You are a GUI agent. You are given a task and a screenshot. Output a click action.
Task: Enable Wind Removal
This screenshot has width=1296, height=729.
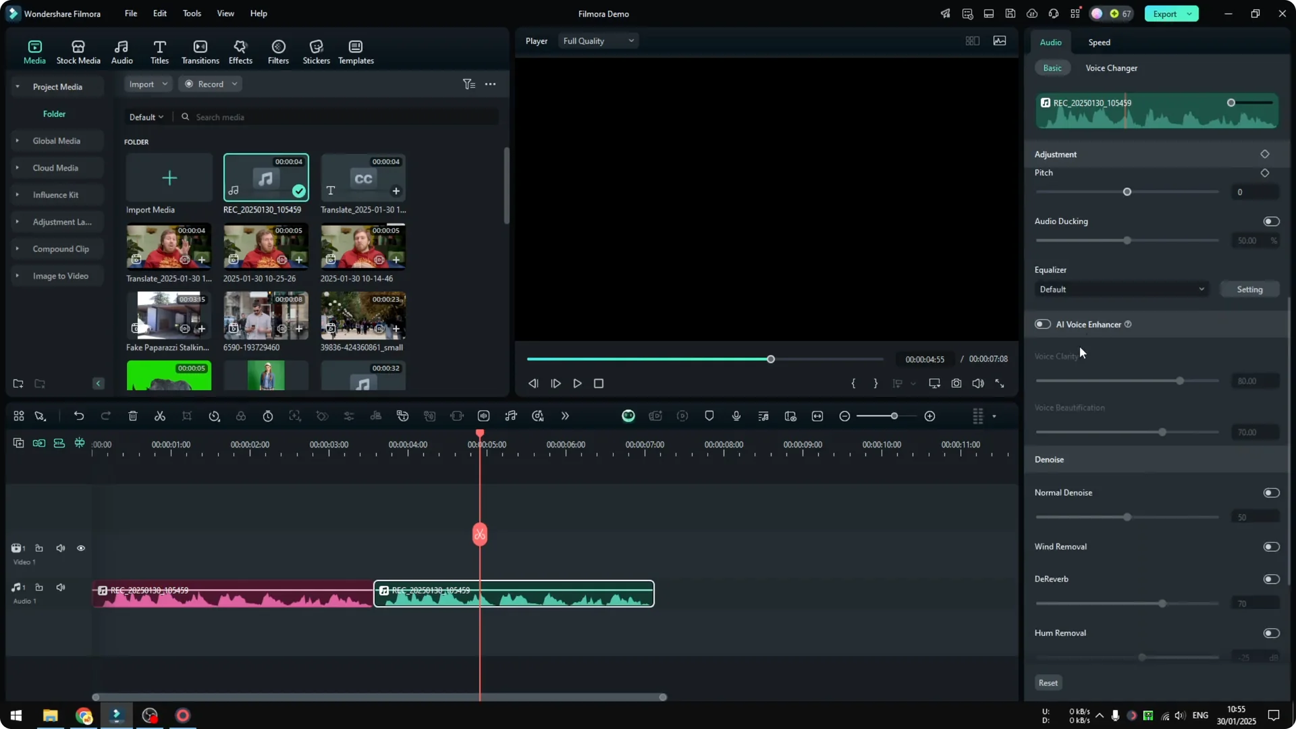point(1270,547)
